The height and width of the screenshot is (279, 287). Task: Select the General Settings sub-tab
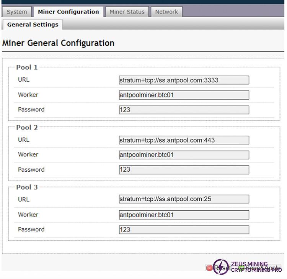33,25
